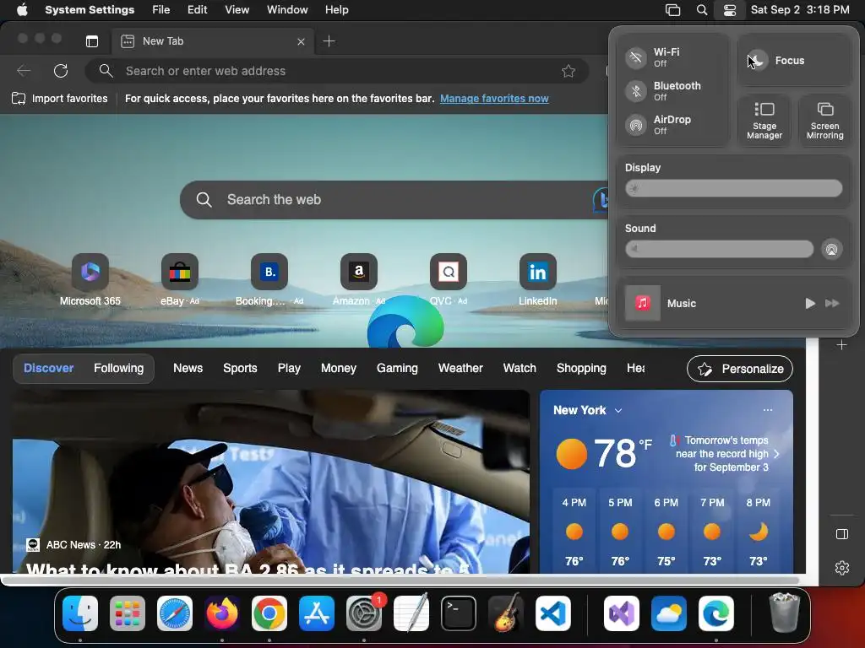Open Spotlight search in menu bar

click(702, 10)
